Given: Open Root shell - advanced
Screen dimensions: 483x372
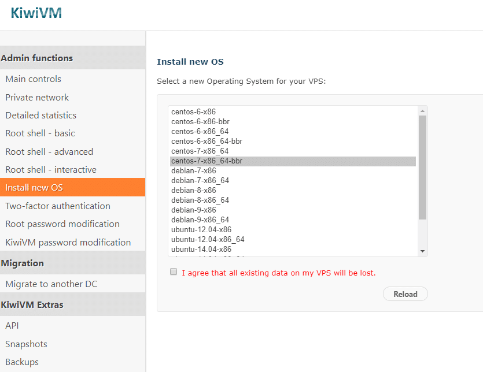Looking at the screenshot, I should click(49, 152).
